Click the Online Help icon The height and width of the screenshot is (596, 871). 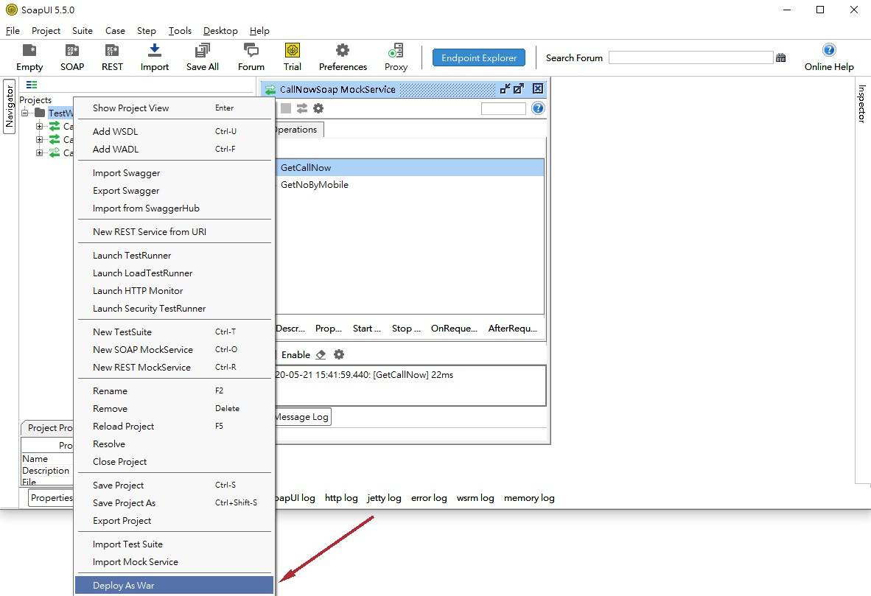tap(829, 50)
